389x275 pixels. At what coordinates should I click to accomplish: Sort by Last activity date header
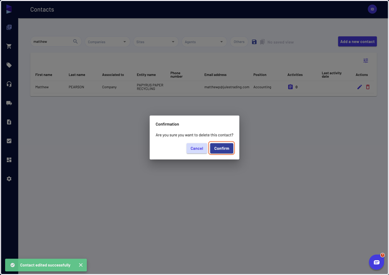click(332, 75)
